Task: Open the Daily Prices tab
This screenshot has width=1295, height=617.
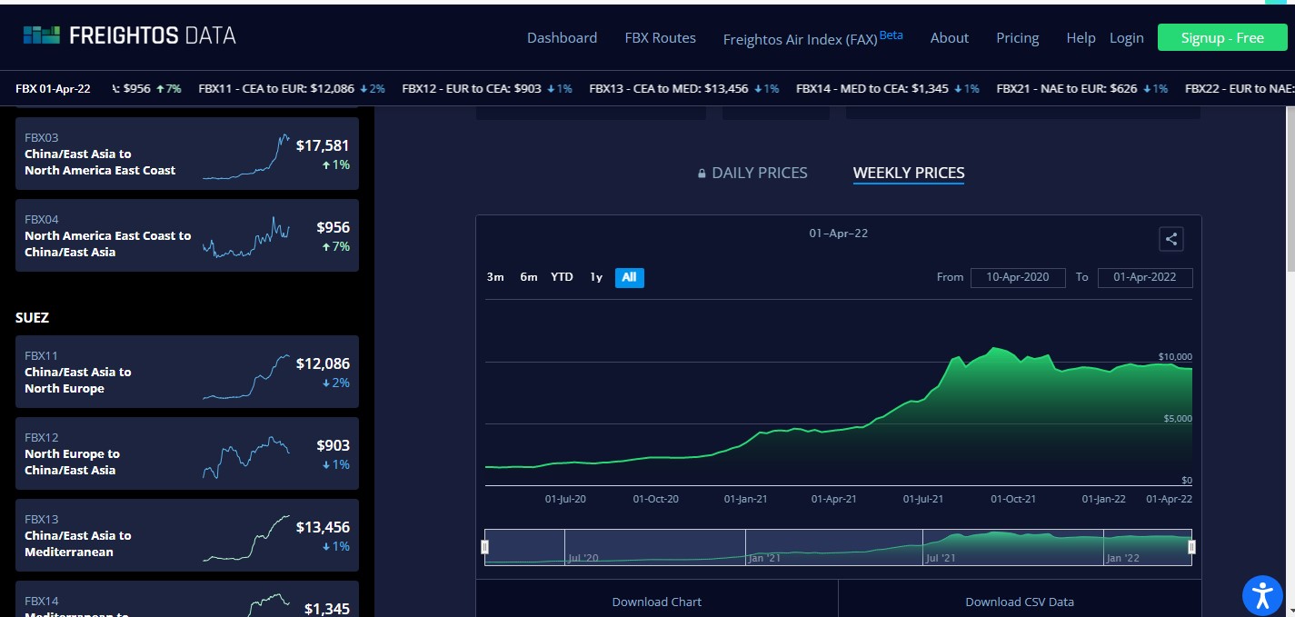Action: [x=759, y=173]
